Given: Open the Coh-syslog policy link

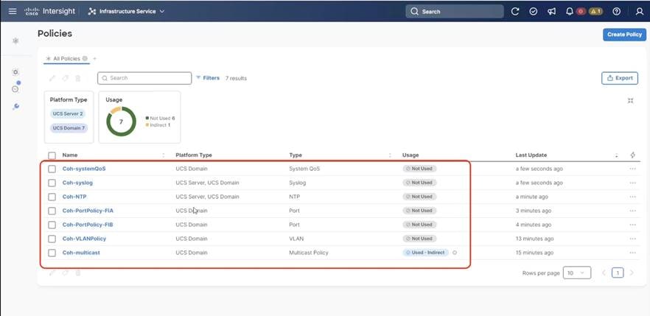Looking at the screenshot, I should [x=77, y=183].
